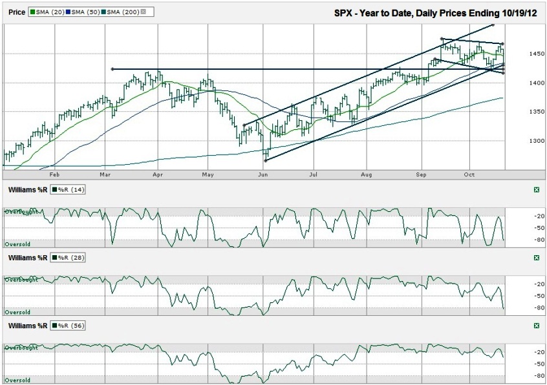Select the SMA (20) legend label
Viewport: 547px width, 385px height.
click(x=50, y=12)
